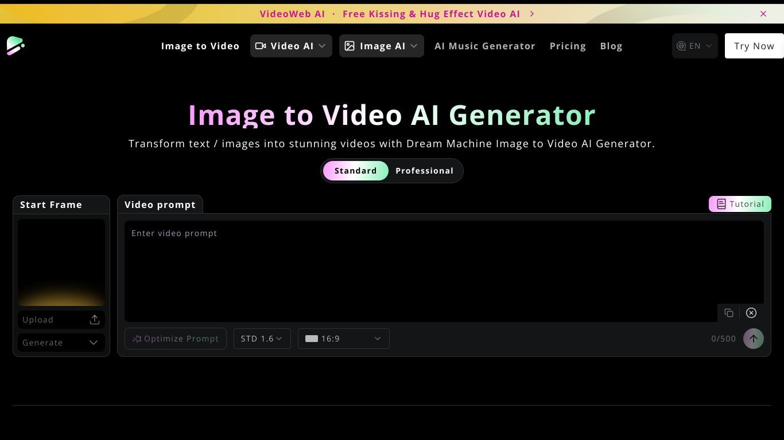The height and width of the screenshot is (440, 784).
Task: Click the Start Frame image preview
Action: 61,262
